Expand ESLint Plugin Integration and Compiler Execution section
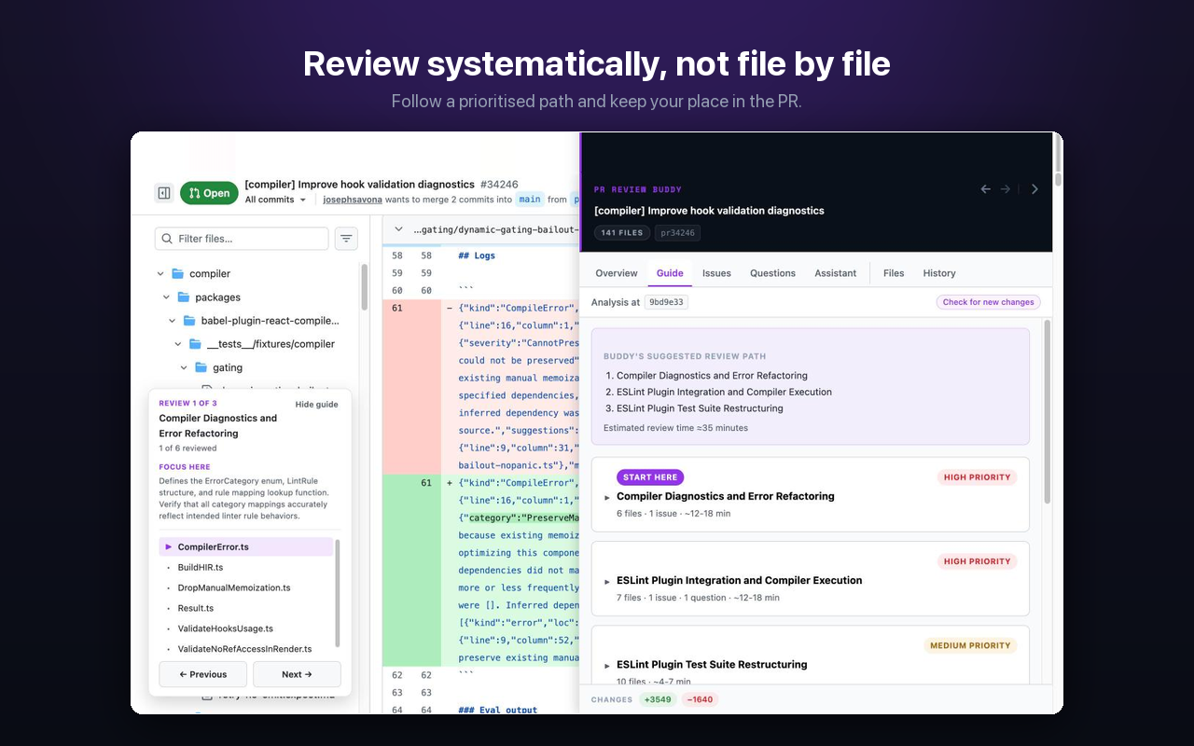1194x746 pixels. coord(607,582)
